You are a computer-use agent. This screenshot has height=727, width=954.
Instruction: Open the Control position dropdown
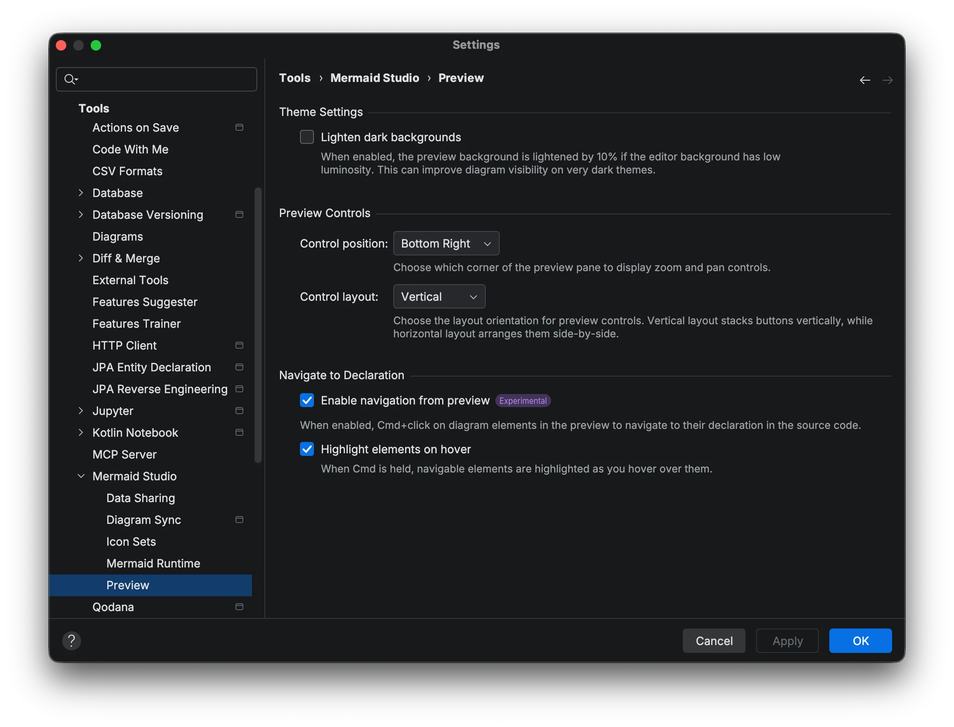click(x=446, y=243)
